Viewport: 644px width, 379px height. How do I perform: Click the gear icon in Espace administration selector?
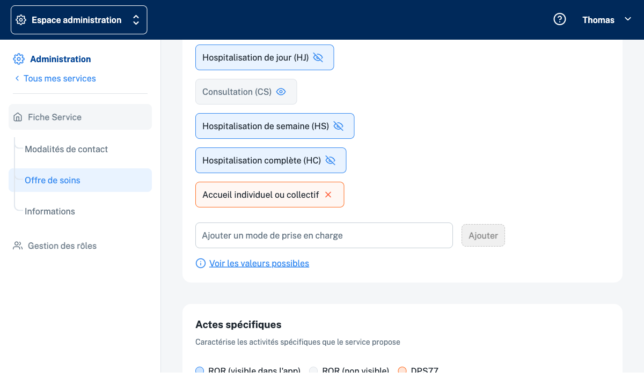click(x=21, y=20)
